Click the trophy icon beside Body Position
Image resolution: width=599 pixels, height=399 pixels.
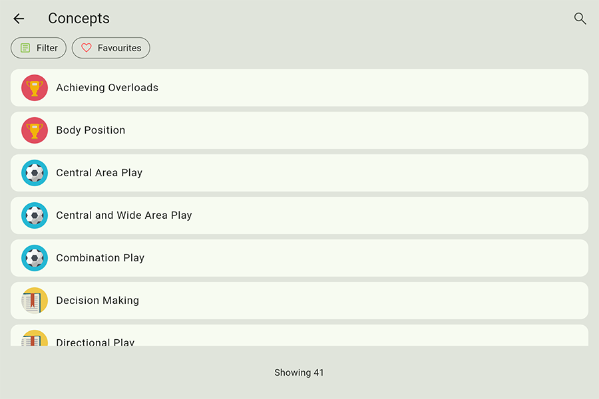35,130
